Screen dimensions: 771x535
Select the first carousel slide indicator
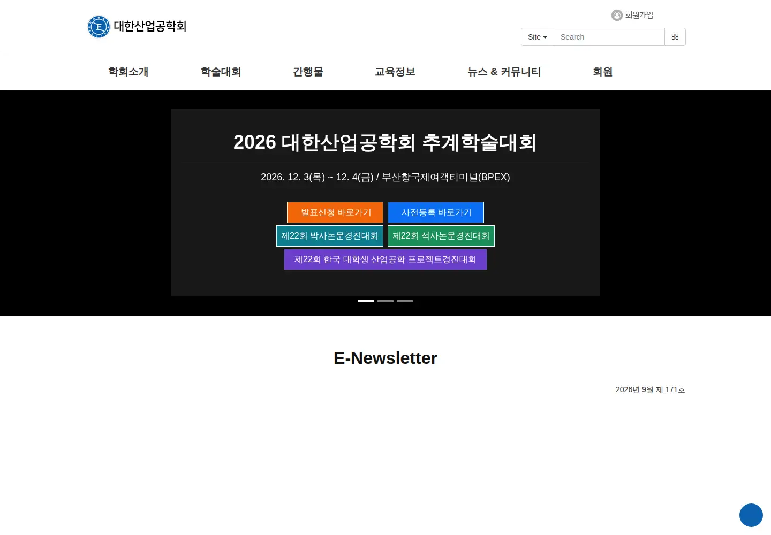pyautogui.click(x=366, y=301)
